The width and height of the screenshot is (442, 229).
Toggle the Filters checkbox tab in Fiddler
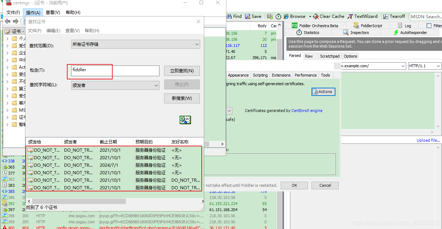tap(429, 25)
